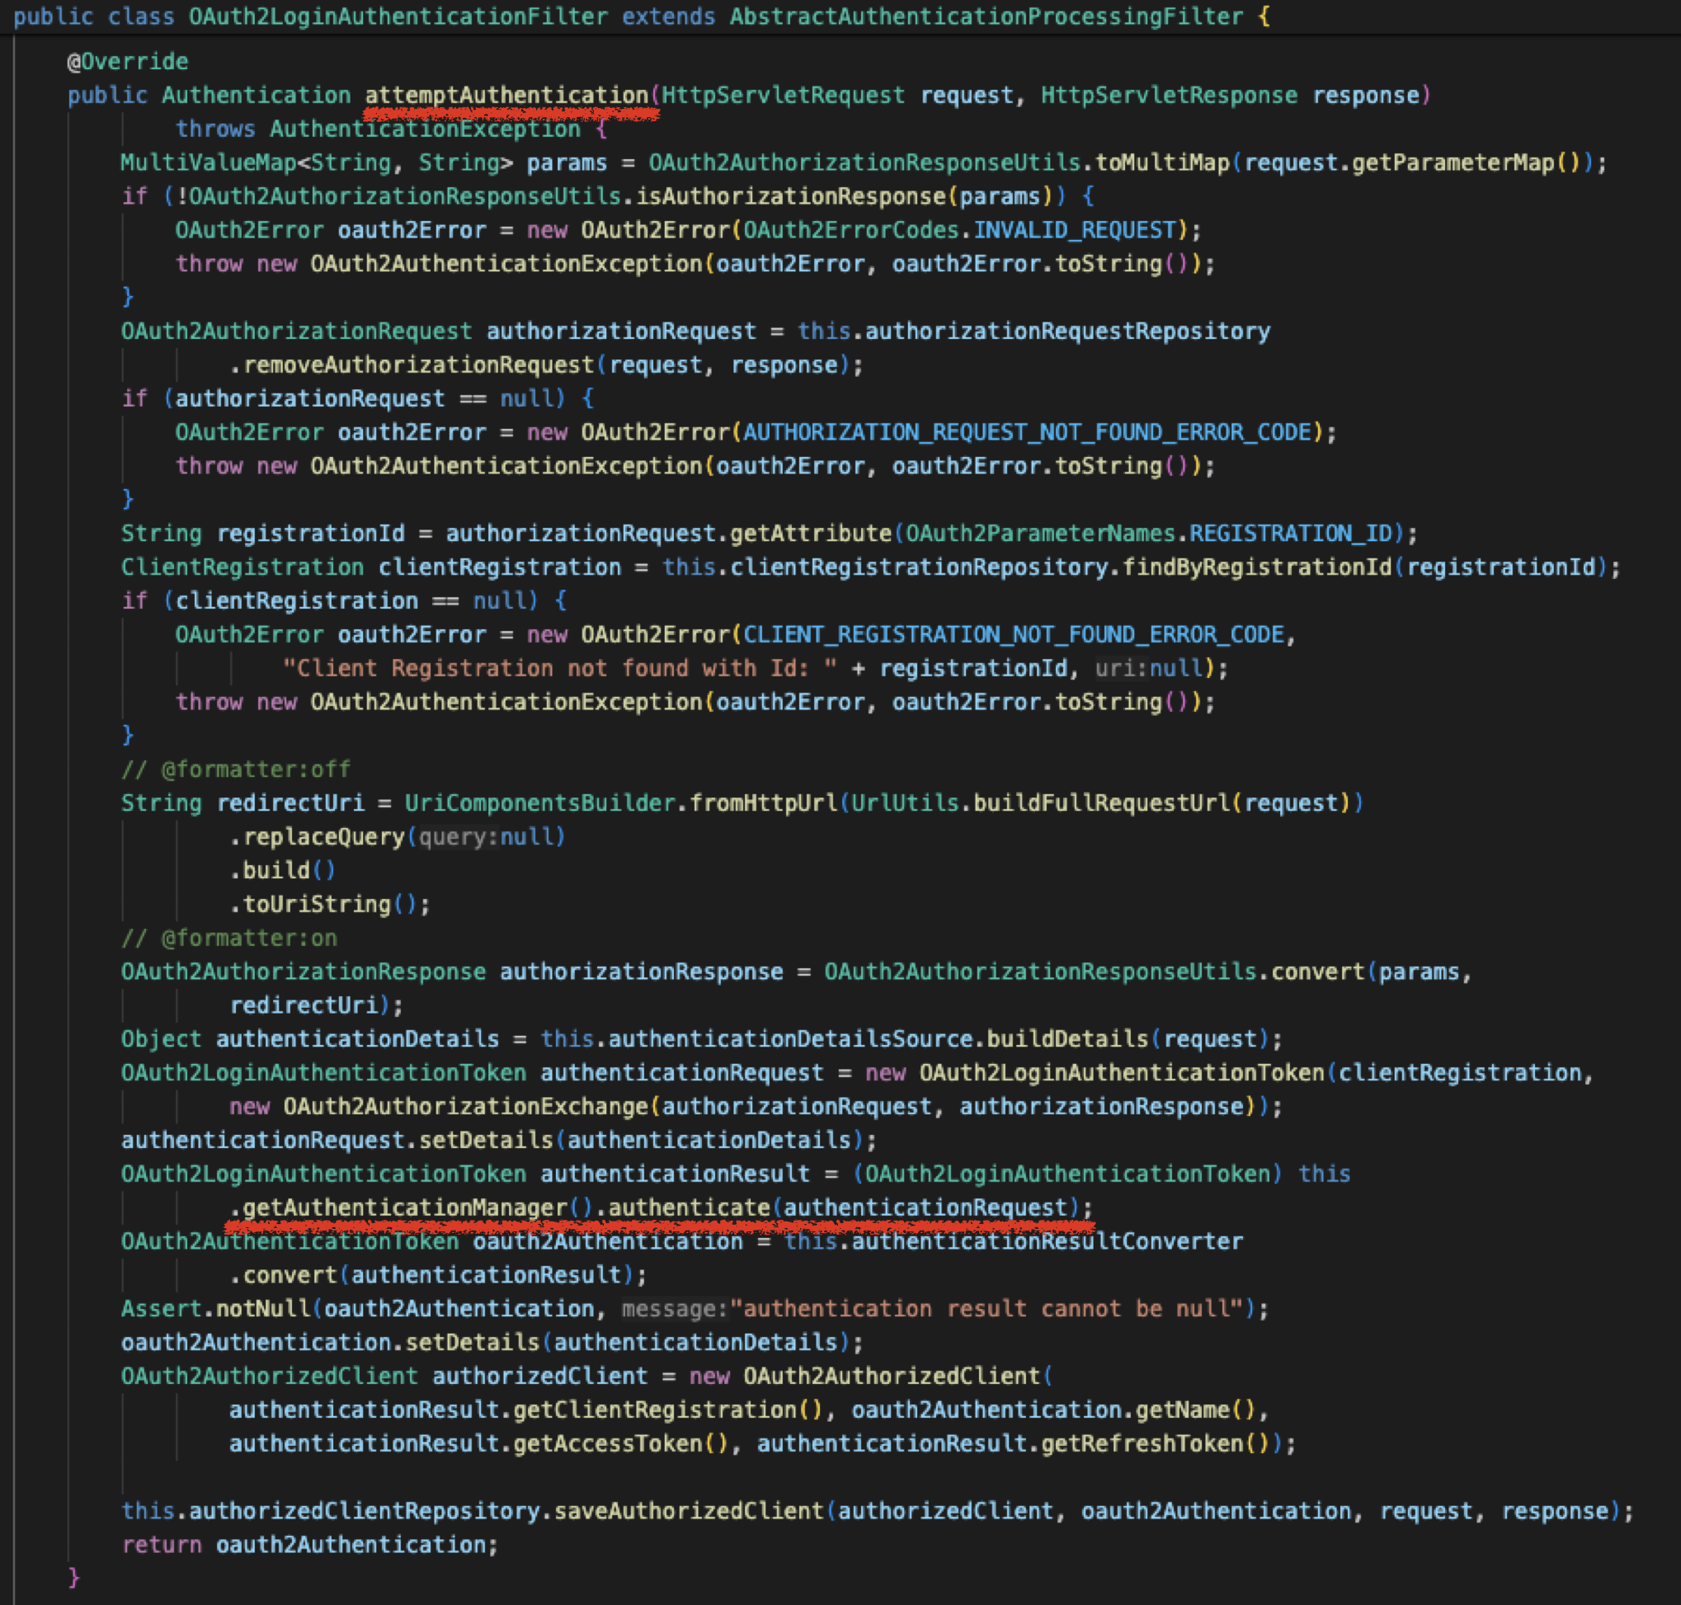Screen dimensions: 1681x1605
Task: Click the OAuth2AuthorizationExchange constructor call
Action: pyautogui.click(x=465, y=1106)
